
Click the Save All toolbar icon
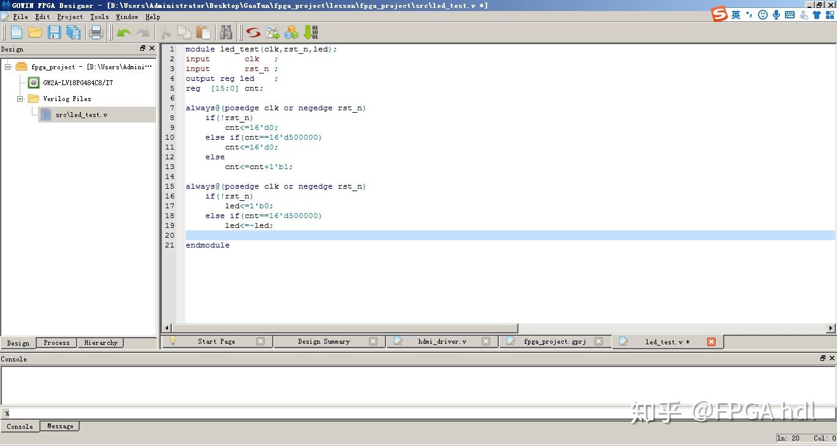(74, 32)
